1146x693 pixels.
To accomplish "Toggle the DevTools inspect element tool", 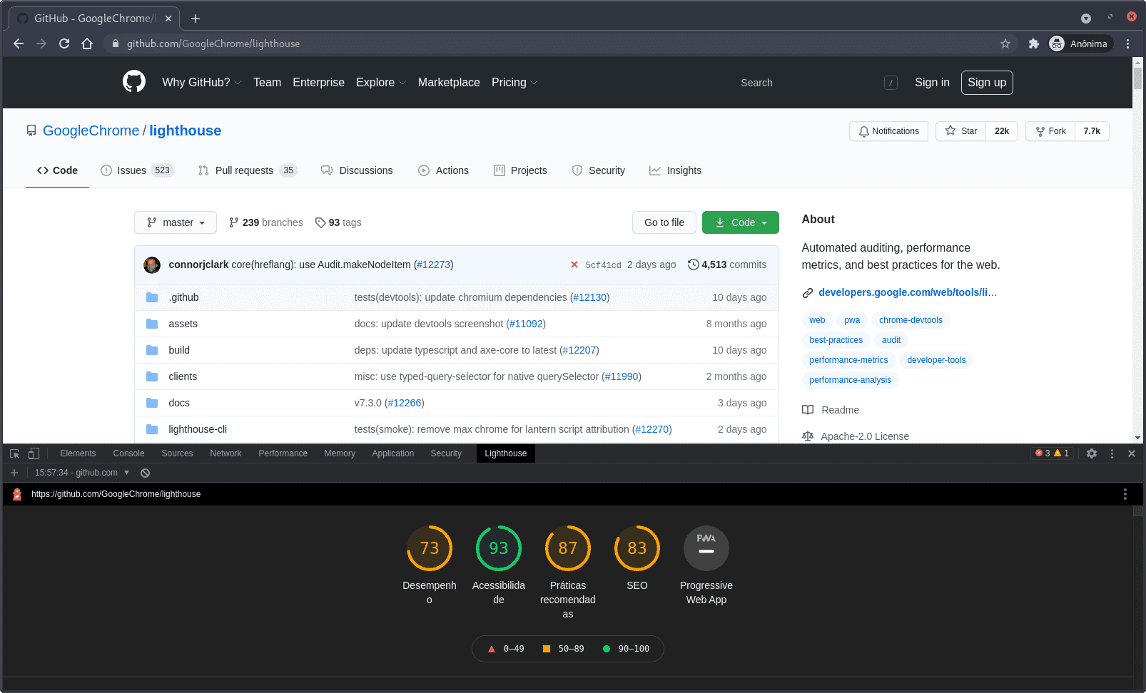I will (15, 453).
